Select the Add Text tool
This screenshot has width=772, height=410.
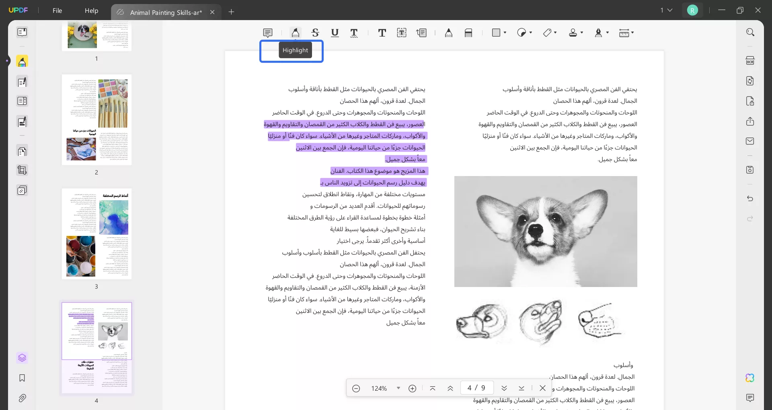pyautogui.click(x=382, y=33)
